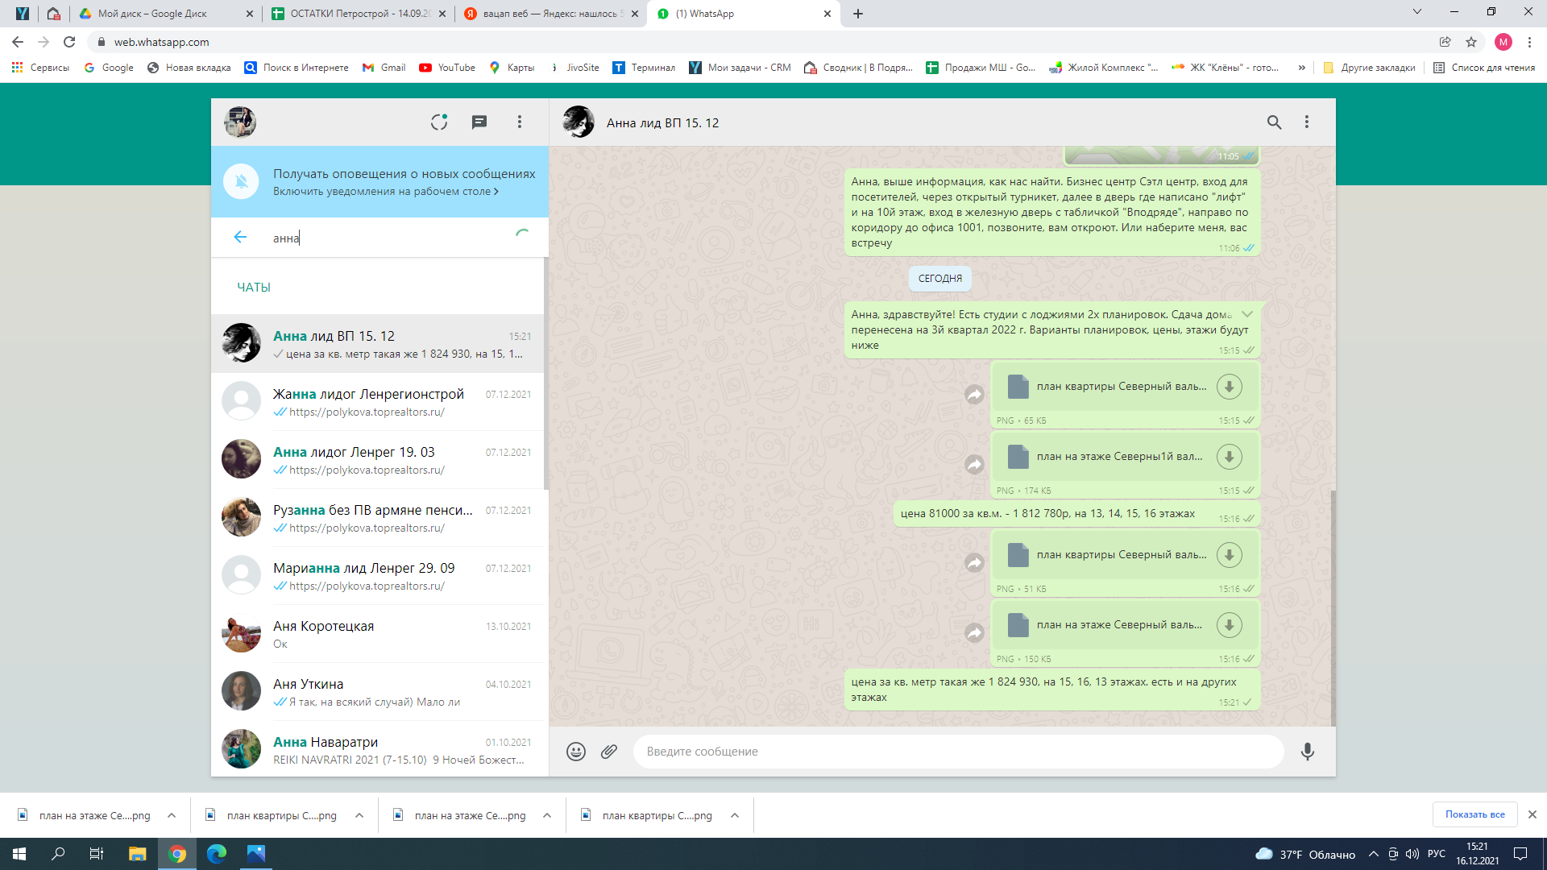Search within the current conversation
Screen dimensions: 1547x870
1274,122
